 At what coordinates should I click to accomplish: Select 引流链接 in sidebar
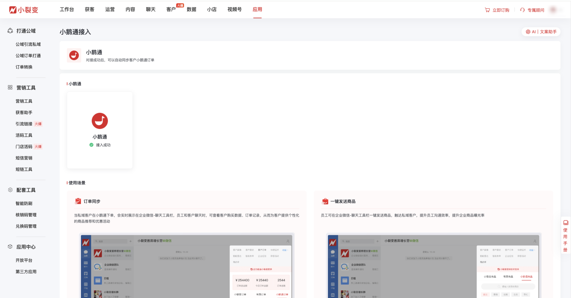pos(24,124)
